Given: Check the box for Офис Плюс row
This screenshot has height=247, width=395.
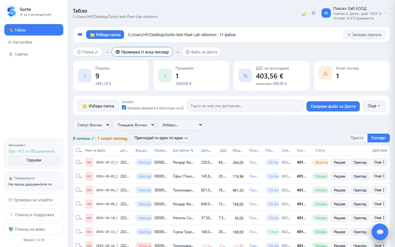Looking at the screenshot, I should coord(78,176).
